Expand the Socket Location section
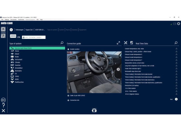The height and width of the screenshot is (131, 181). 68,49
